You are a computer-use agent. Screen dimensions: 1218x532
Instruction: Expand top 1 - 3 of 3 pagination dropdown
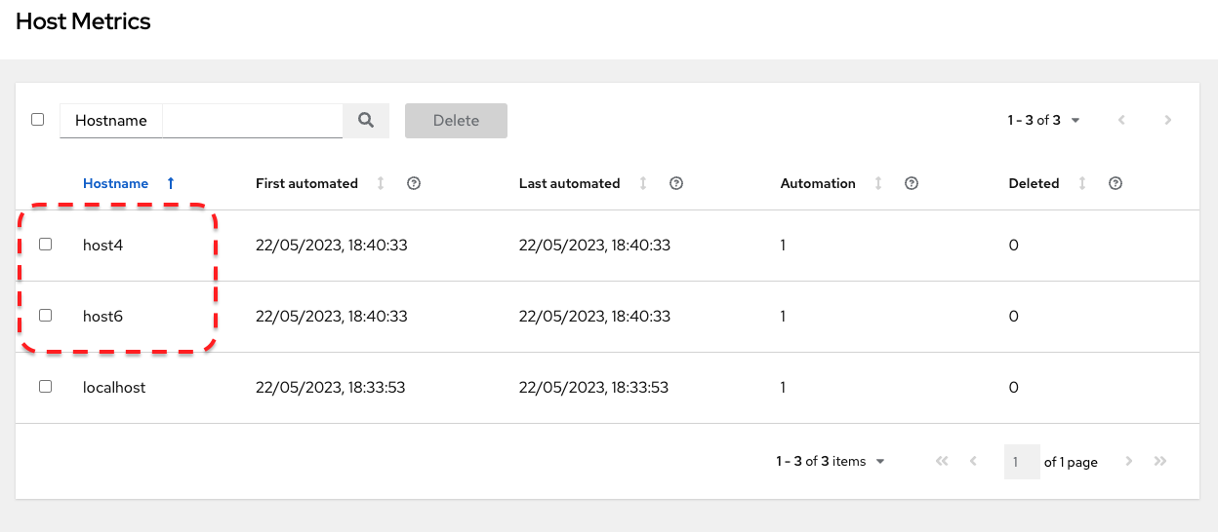click(x=1044, y=121)
